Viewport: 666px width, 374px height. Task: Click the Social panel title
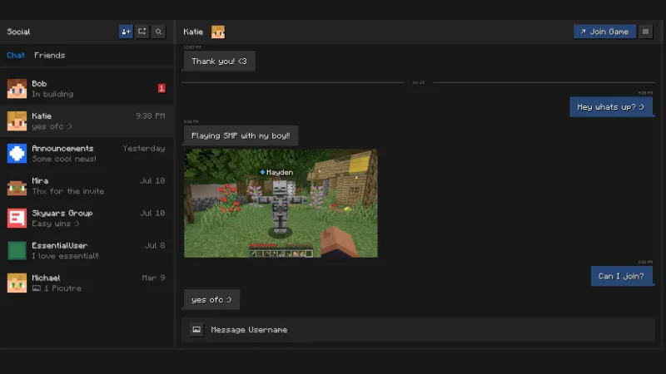pyautogui.click(x=18, y=32)
